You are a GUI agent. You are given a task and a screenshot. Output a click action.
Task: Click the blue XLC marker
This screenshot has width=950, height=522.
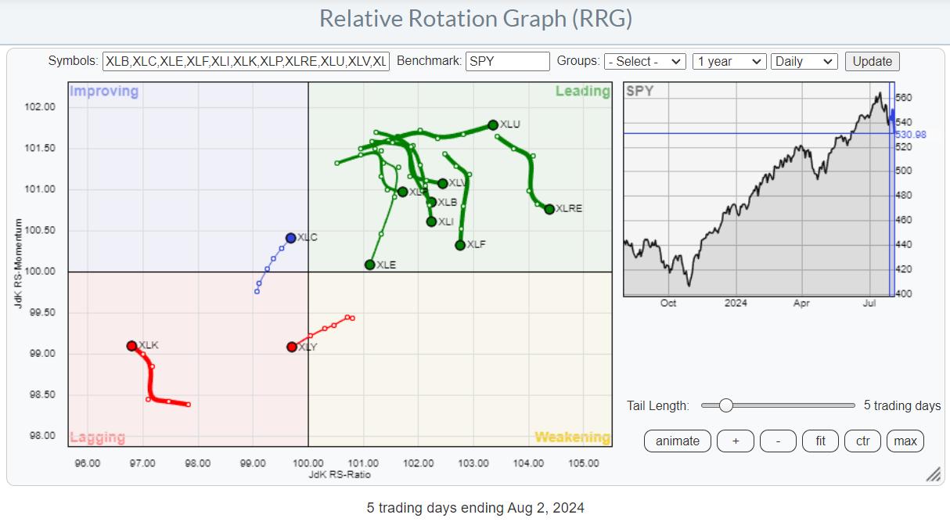click(x=290, y=238)
